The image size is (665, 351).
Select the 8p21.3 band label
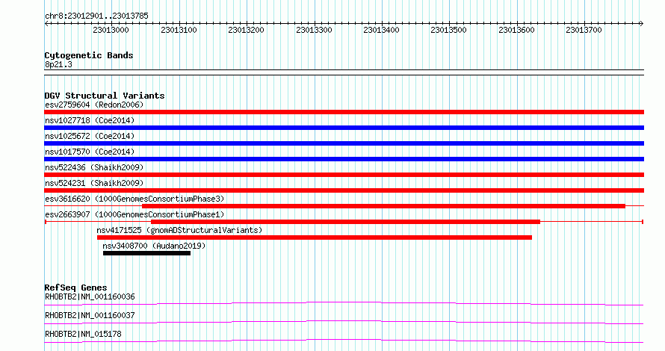pyautogui.click(x=58, y=64)
